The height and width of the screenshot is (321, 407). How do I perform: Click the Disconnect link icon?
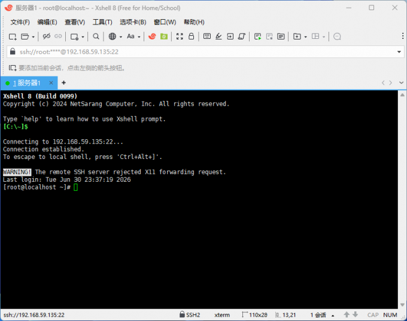[x=47, y=36]
